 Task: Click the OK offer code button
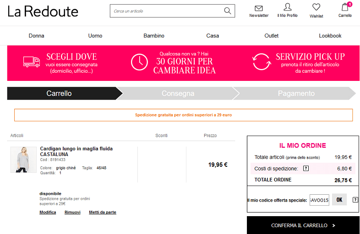(339, 200)
